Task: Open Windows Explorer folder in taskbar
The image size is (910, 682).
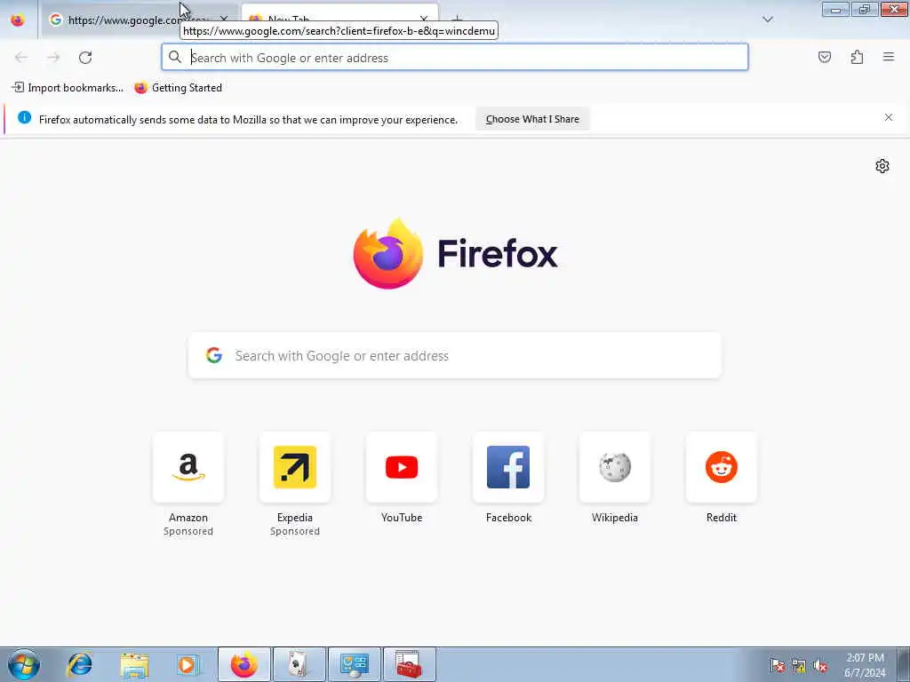Action: tap(135, 664)
